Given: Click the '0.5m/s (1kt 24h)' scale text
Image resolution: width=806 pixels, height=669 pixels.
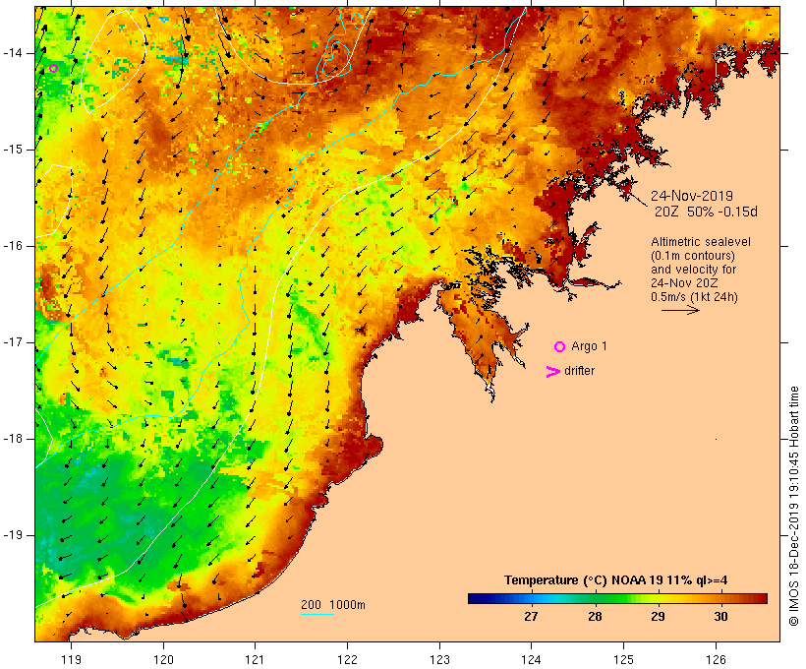Looking at the screenshot, I should (694, 297).
